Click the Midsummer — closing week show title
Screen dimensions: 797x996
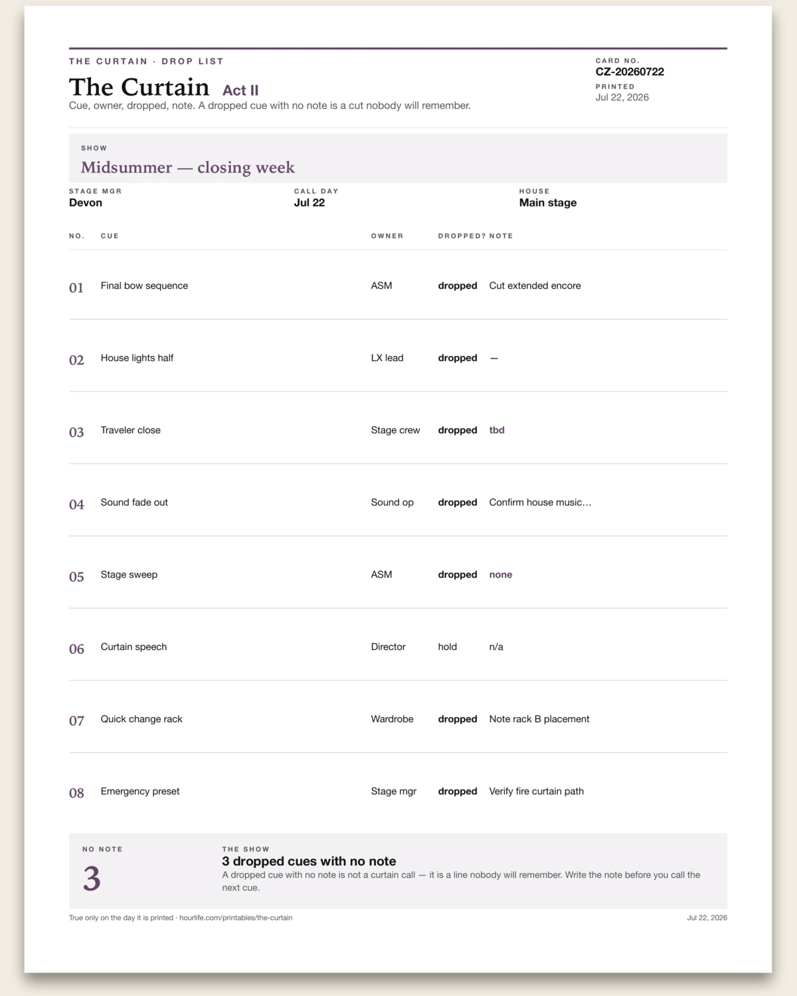pos(188,167)
